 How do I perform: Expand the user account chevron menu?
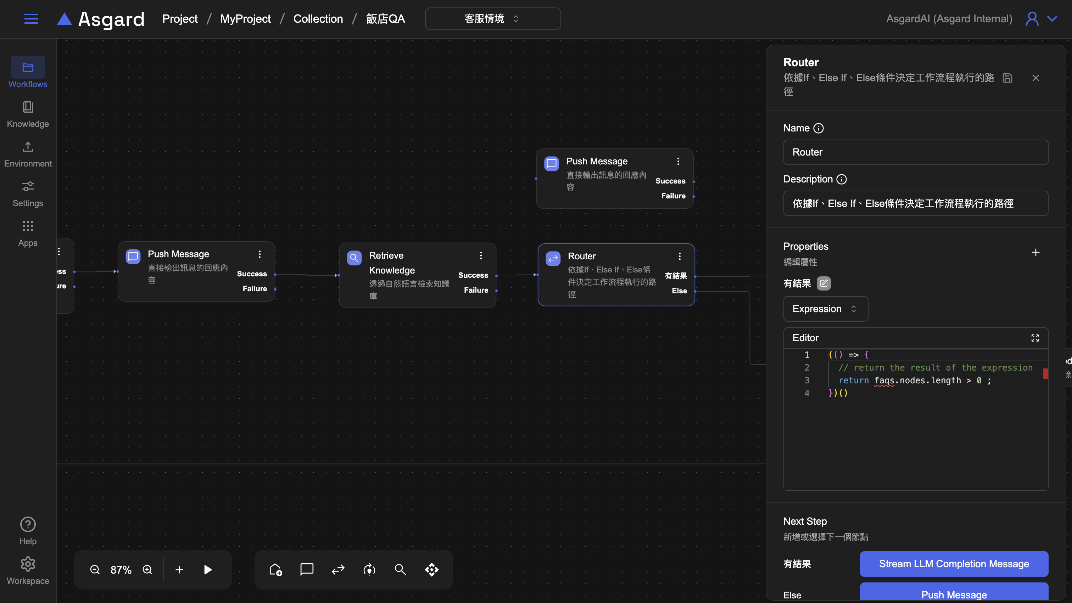(x=1052, y=19)
